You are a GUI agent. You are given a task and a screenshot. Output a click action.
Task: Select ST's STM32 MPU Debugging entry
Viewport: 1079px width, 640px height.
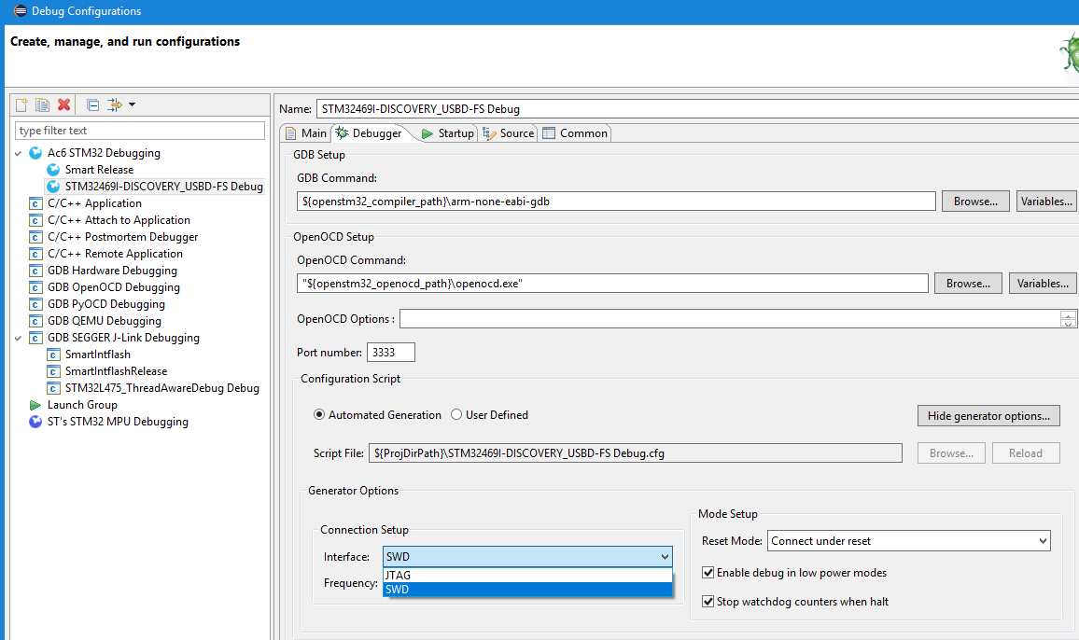[118, 422]
